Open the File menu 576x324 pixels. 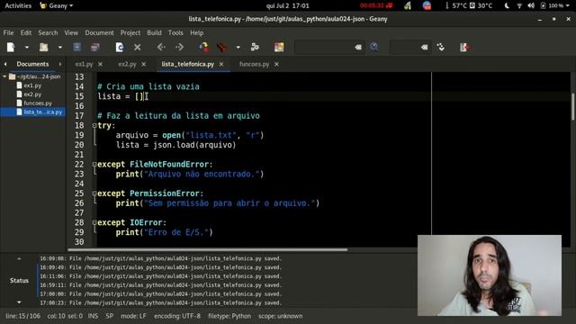click(x=8, y=32)
